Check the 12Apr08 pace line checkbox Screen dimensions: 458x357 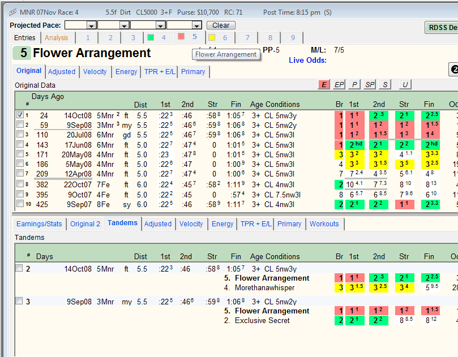[x=20, y=173]
